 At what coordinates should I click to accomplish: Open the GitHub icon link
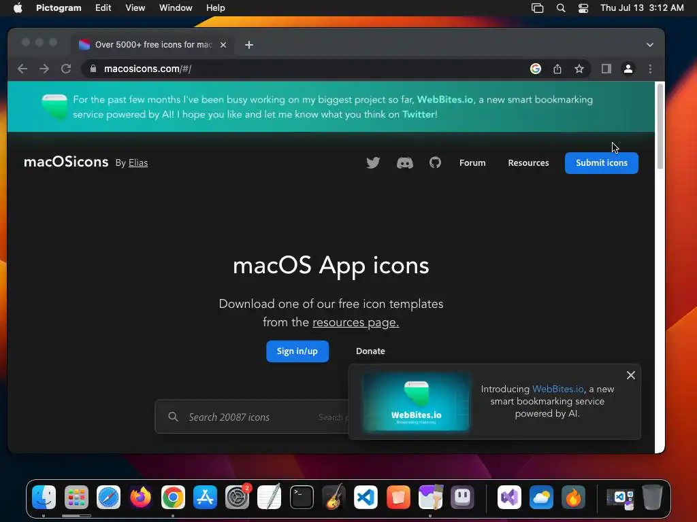point(435,162)
